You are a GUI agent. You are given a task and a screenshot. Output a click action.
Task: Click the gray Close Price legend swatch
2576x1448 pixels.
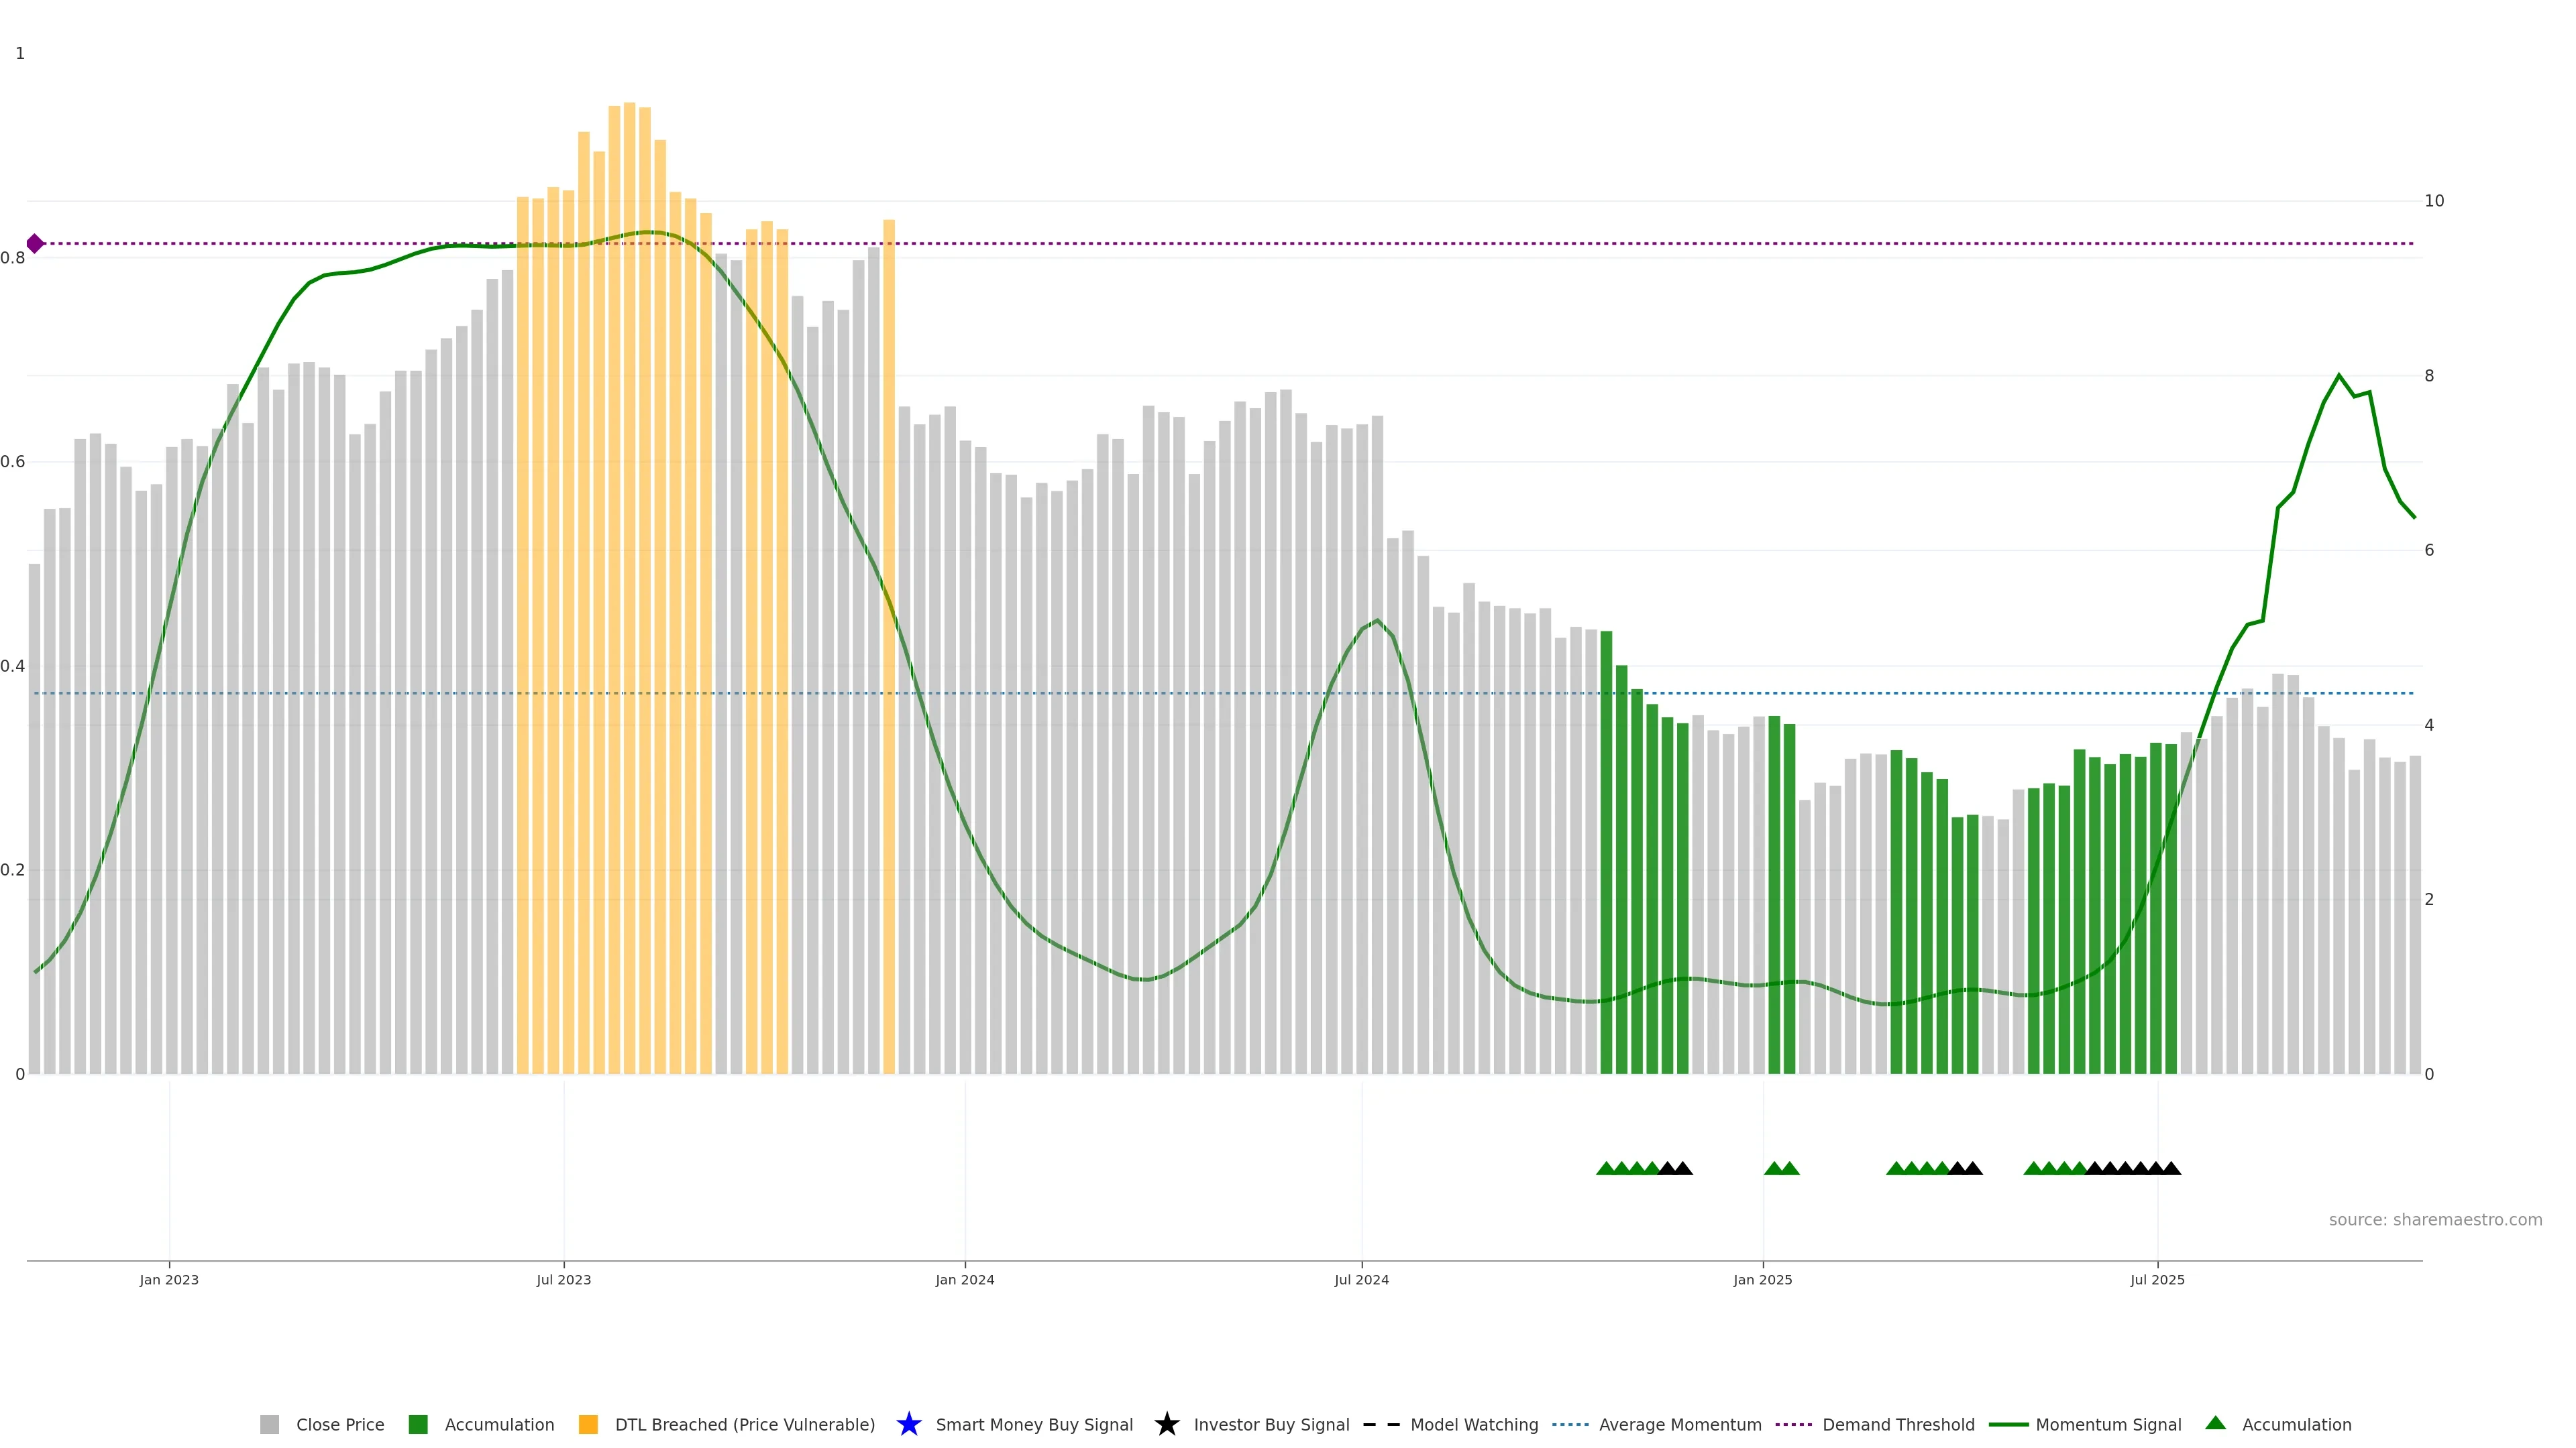pos(269,1424)
